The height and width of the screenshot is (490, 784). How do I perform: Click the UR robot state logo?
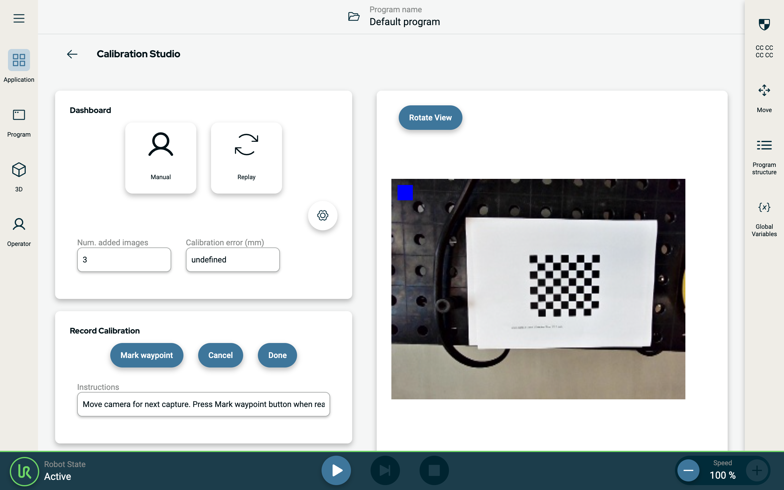(24, 471)
